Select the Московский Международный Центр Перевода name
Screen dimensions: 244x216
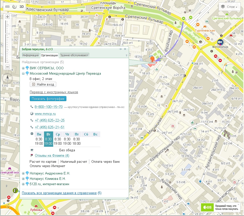(x=65, y=74)
